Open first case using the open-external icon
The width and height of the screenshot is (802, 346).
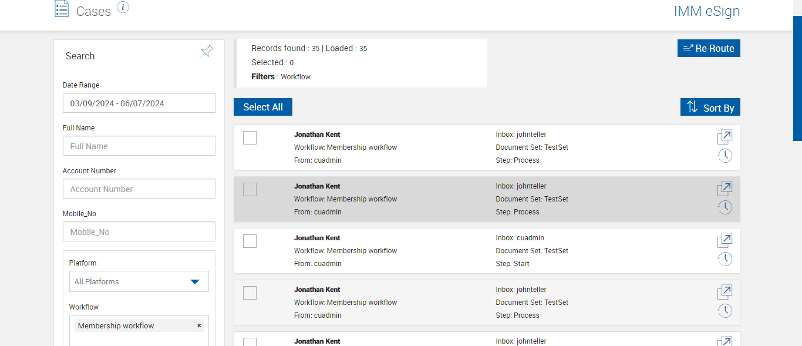click(725, 137)
